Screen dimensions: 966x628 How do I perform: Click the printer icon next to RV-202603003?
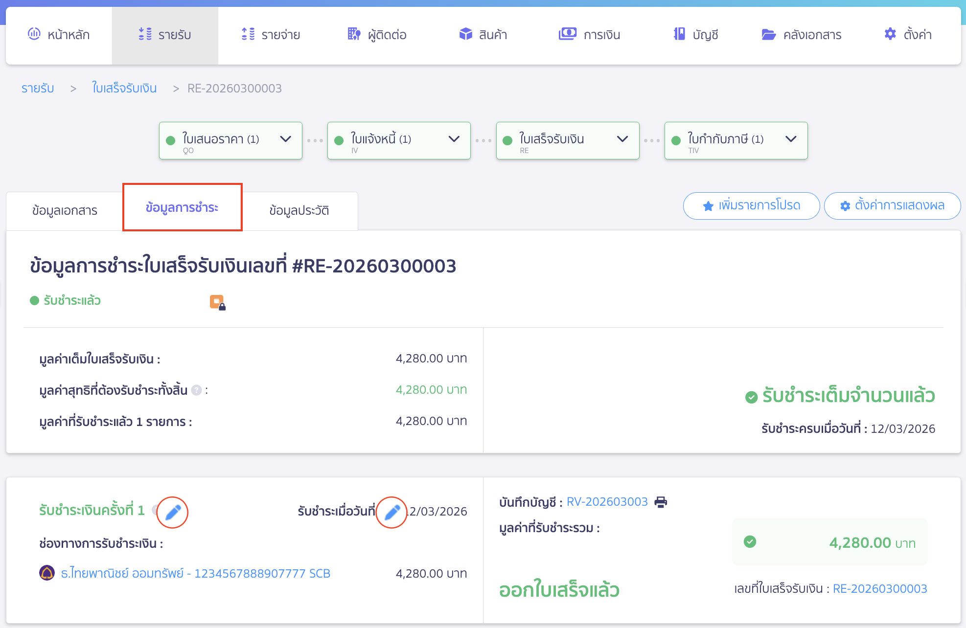tap(661, 502)
